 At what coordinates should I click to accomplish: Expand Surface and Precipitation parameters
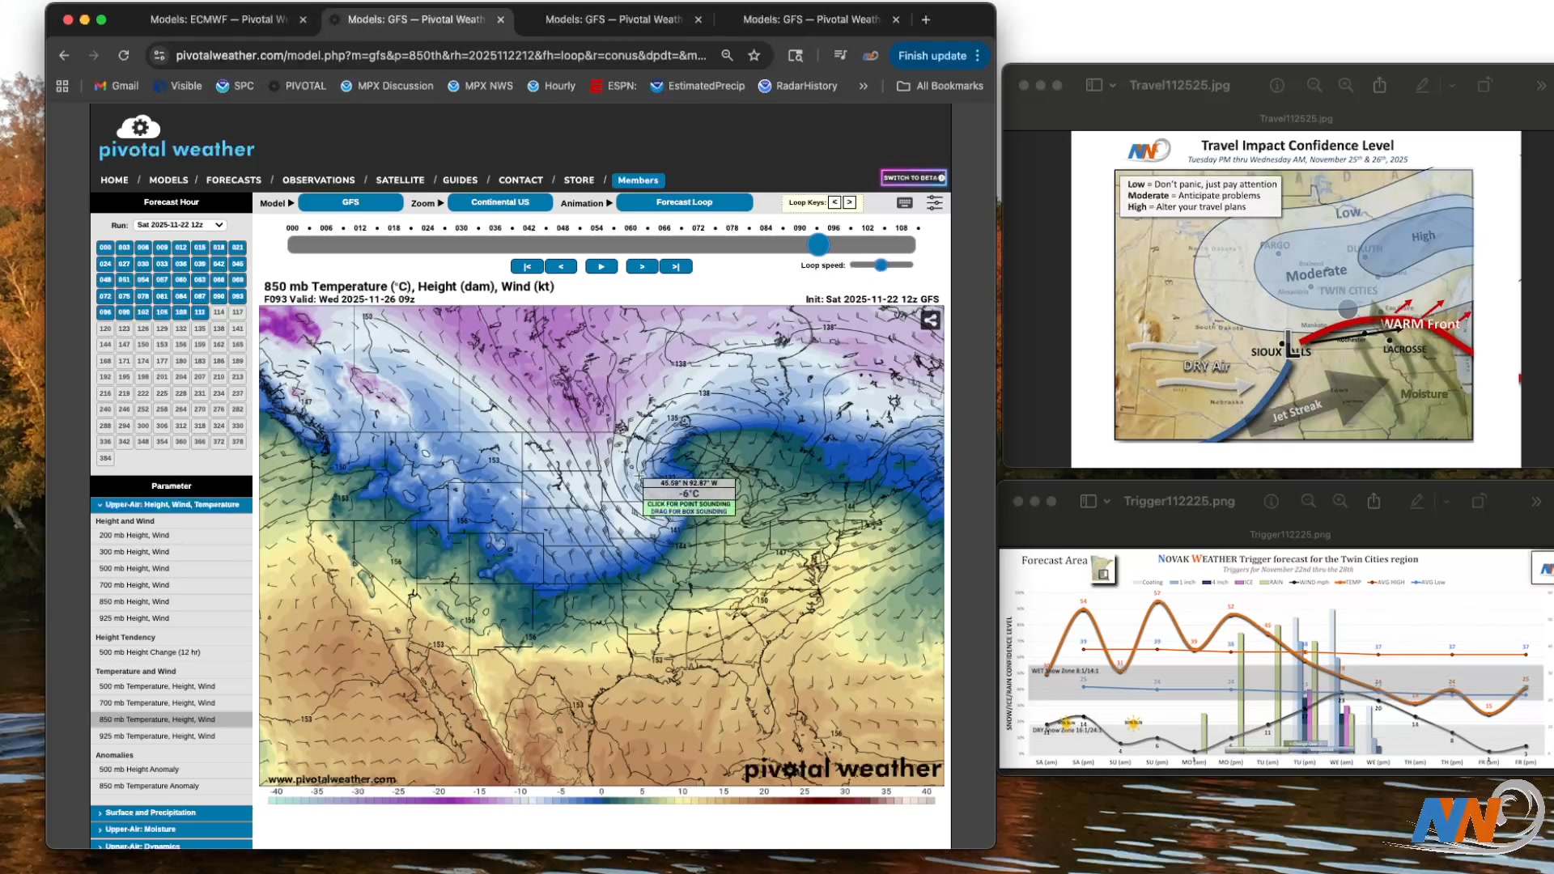[172, 812]
